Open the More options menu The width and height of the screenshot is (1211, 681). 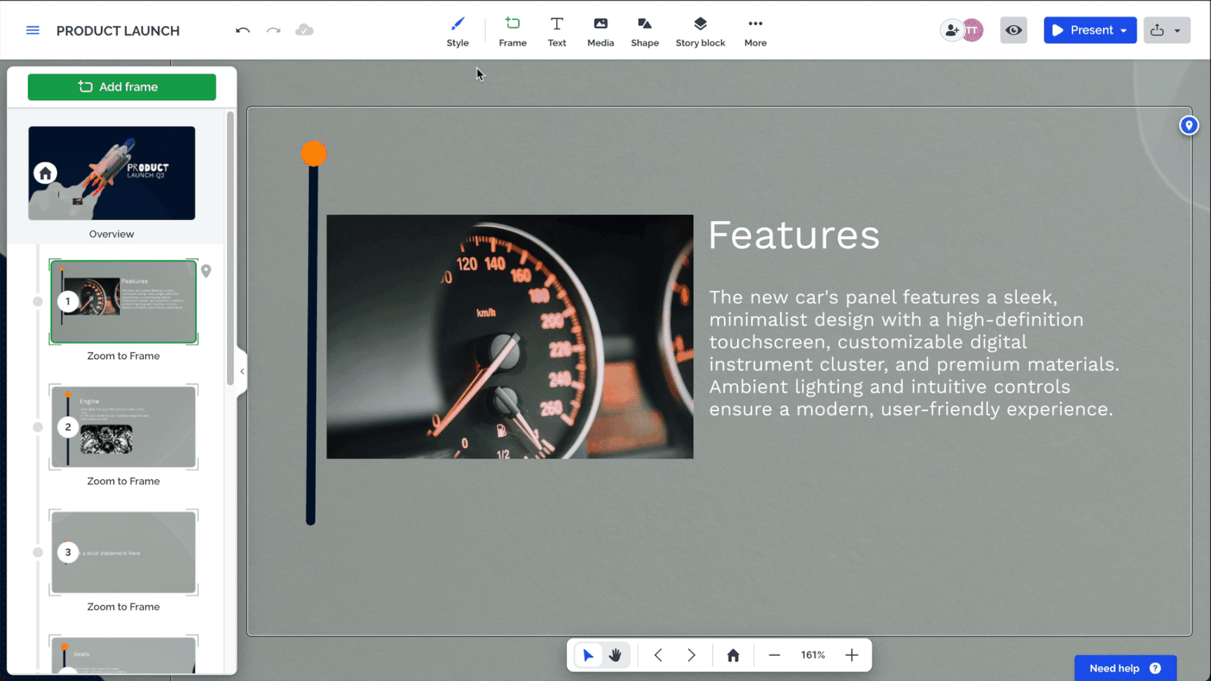pos(755,32)
